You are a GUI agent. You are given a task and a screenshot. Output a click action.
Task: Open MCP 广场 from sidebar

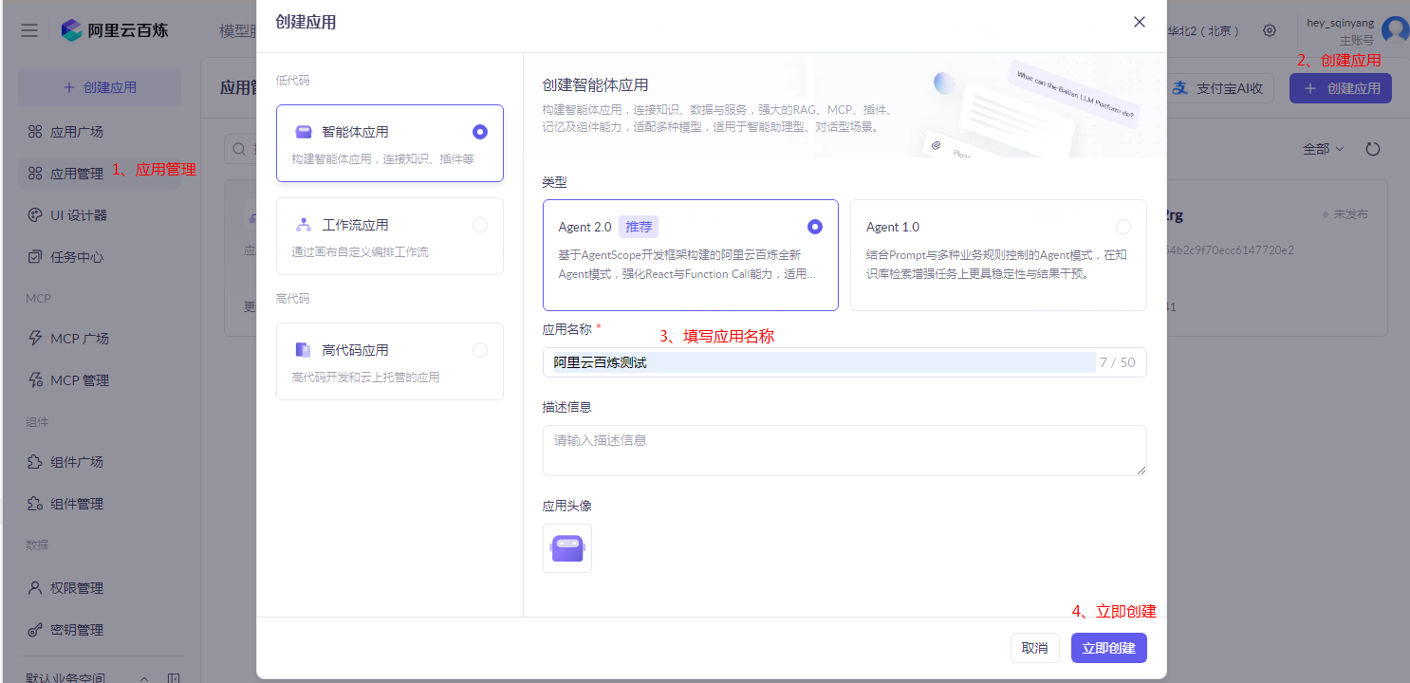tap(78, 338)
